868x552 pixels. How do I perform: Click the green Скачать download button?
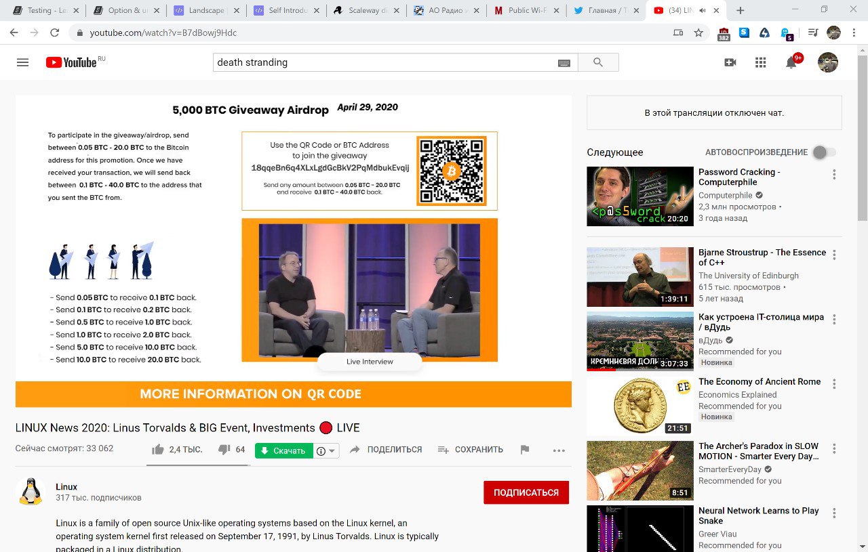click(x=284, y=450)
